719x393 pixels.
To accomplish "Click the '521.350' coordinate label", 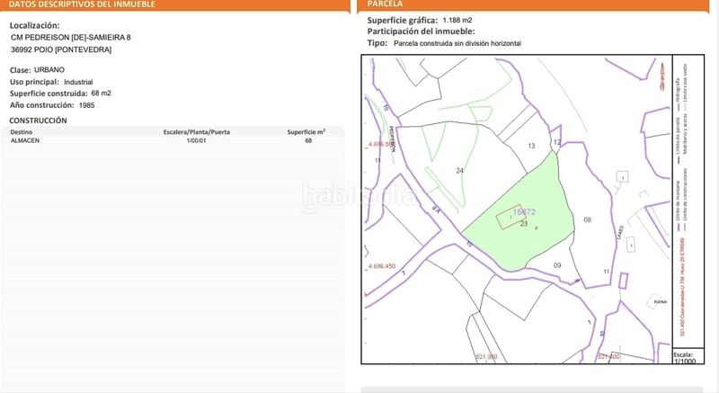I will (486, 357).
